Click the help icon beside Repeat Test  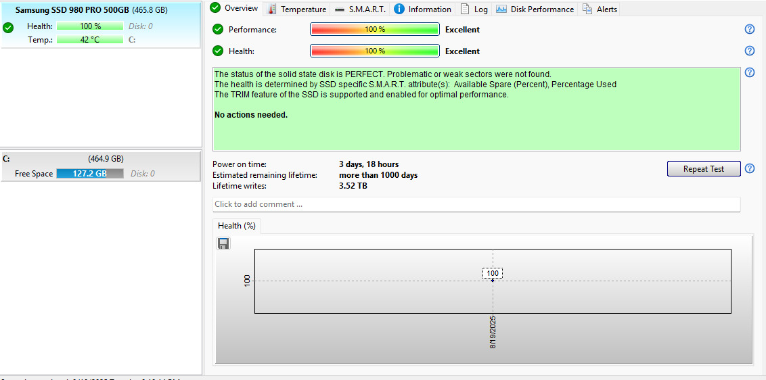click(x=750, y=168)
